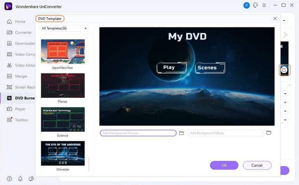Select the Video Compressor sidebar icon
The image size is (299, 185).
(x=9, y=55)
